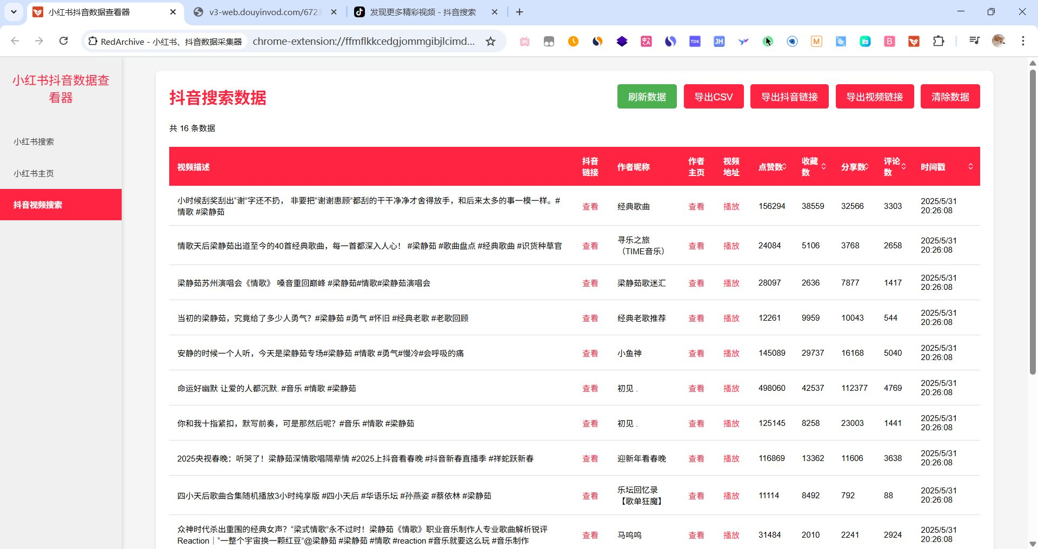Viewport: 1038px width, 549px height.
Task: Open 作者主页 查看 for 小鱼神 row
Action: pos(696,353)
